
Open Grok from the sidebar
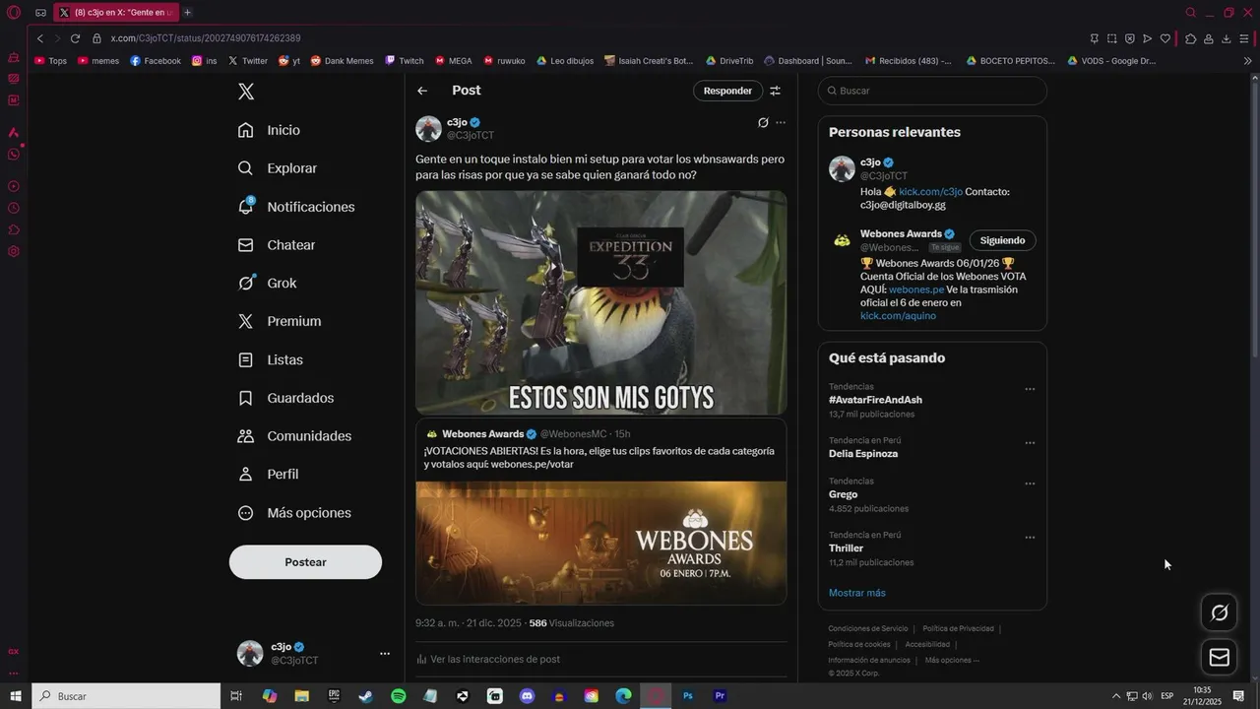(x=267, y=283)
